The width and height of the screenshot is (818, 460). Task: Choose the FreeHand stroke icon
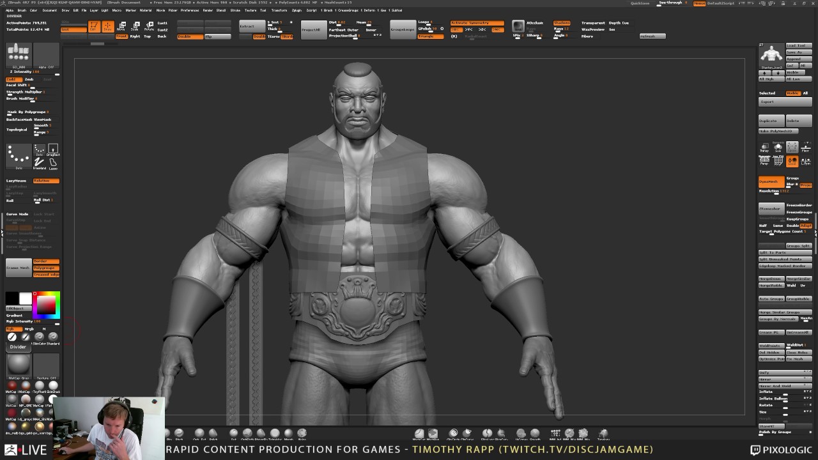click(40, 164)
